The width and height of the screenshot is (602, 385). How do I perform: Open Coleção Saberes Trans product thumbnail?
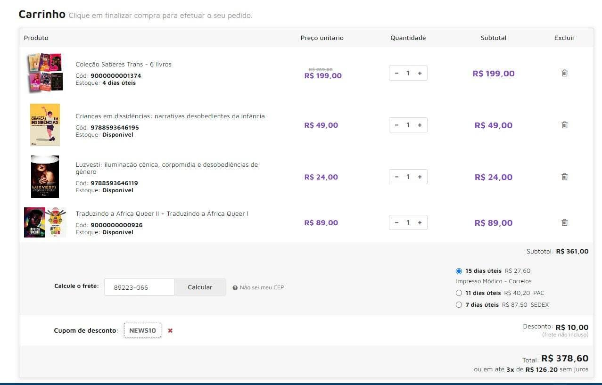click(x=45, y=73)
